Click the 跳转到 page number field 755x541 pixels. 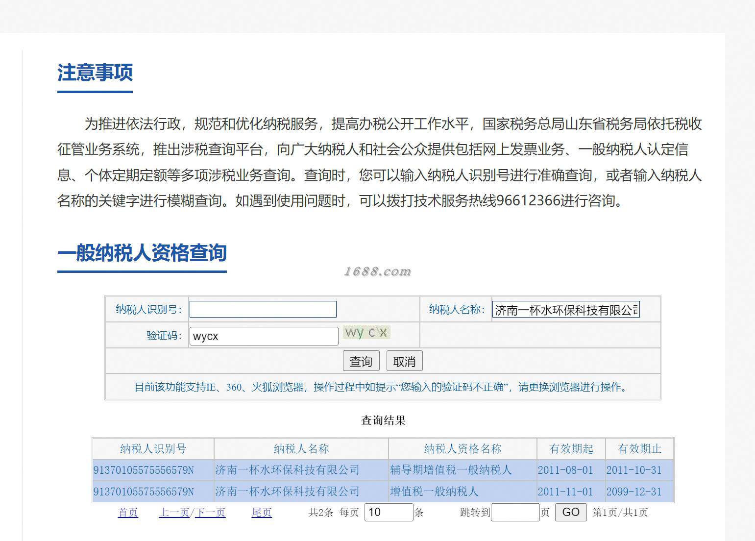pyautogui.click(x=515, y=513)
